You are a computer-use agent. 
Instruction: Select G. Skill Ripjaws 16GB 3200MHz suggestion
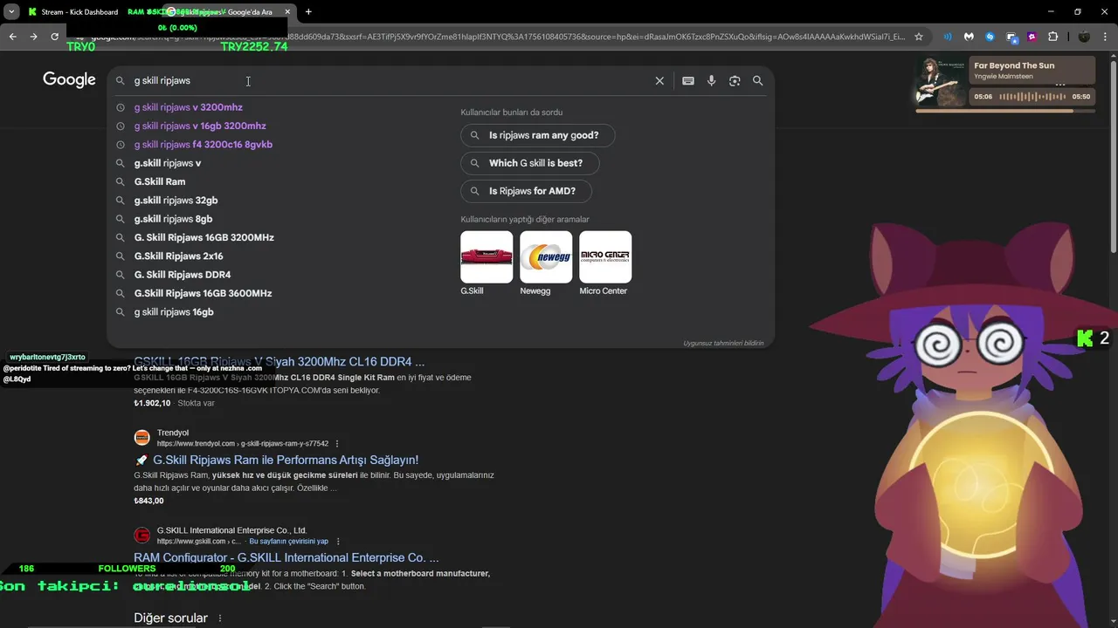[x=204, y=237]
